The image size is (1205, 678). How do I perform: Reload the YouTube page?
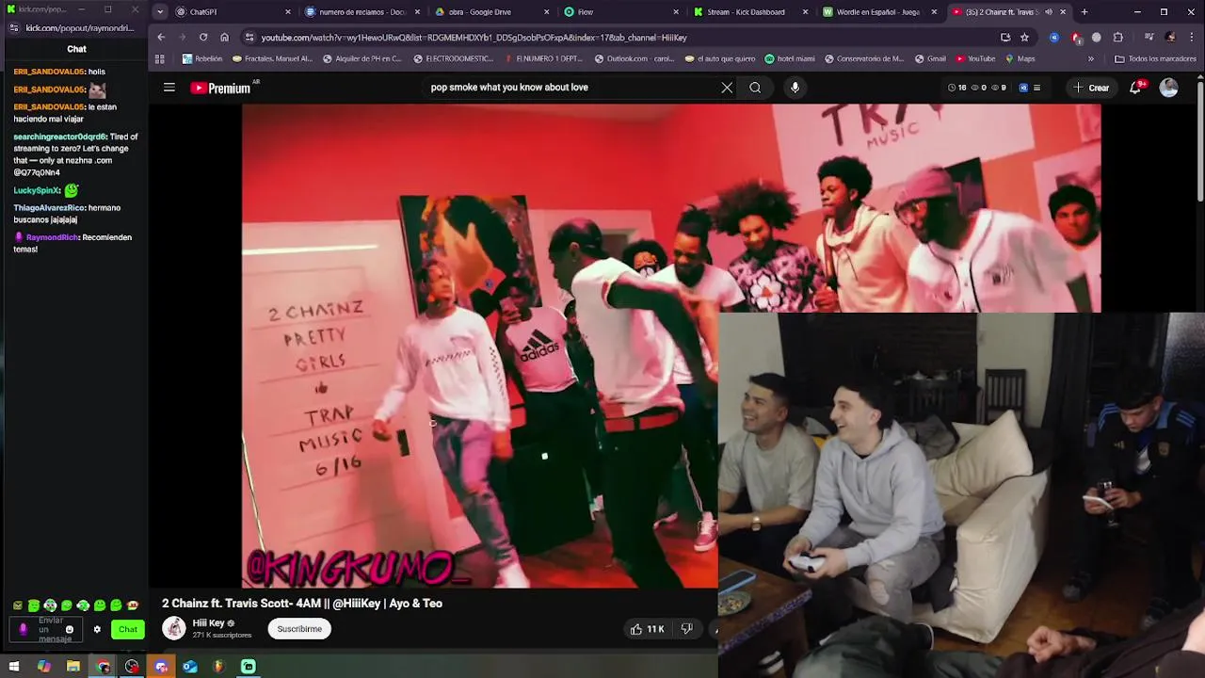[x=203, y=38]
